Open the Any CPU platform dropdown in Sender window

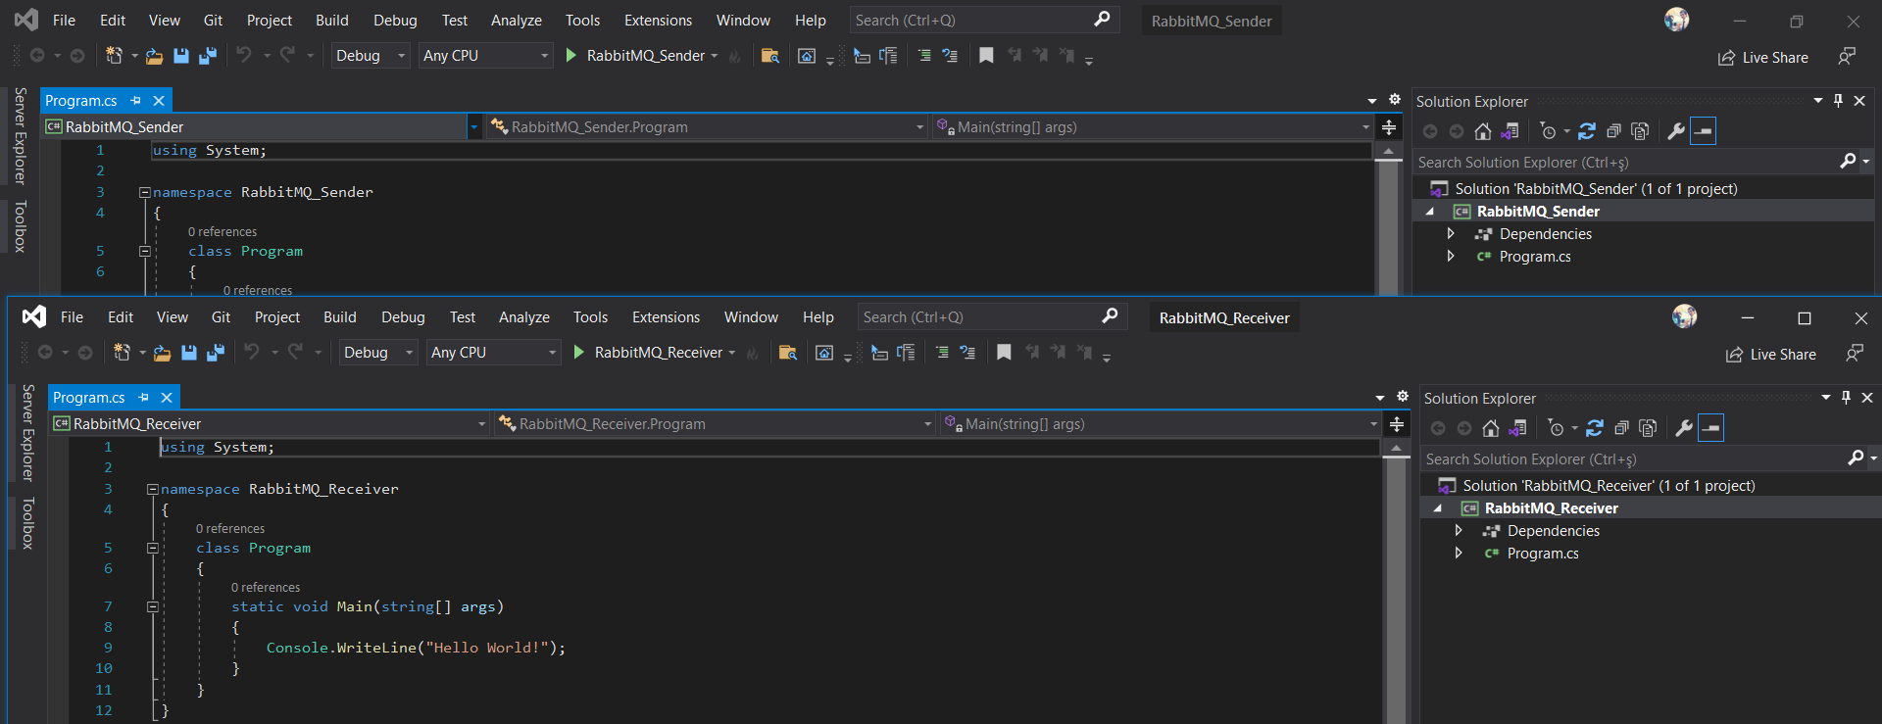tap(485, 56)
